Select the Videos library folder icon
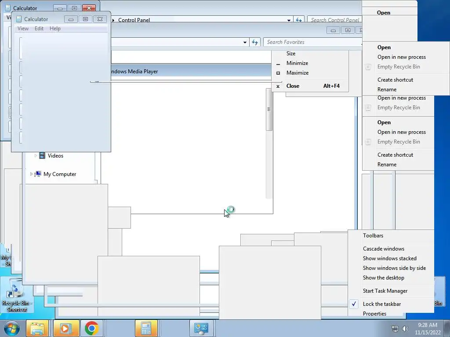450x337 pixels. [x=42, y=156]
